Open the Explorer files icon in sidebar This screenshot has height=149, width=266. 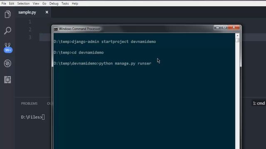point(7,14)
